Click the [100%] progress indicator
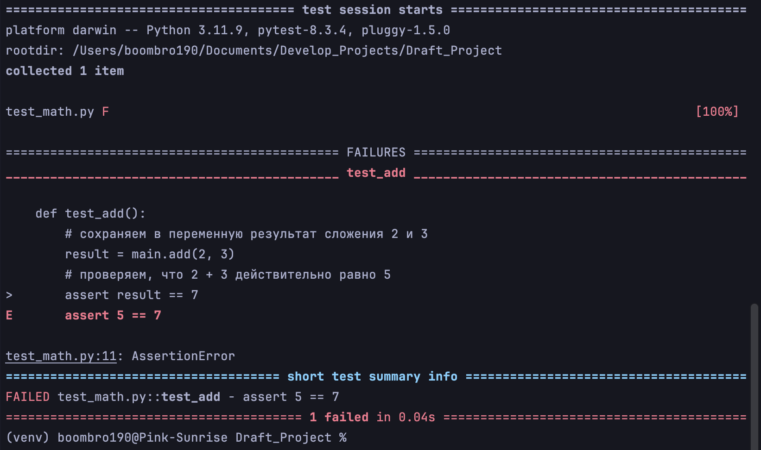Viewport: 761px width, 450px height. 717,112
